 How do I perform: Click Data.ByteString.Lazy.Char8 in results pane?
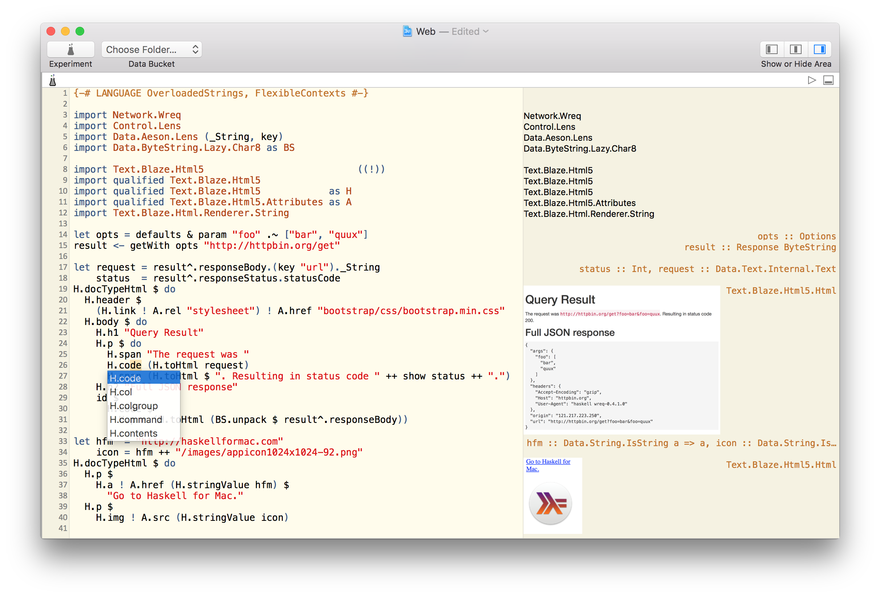(580, 149)
